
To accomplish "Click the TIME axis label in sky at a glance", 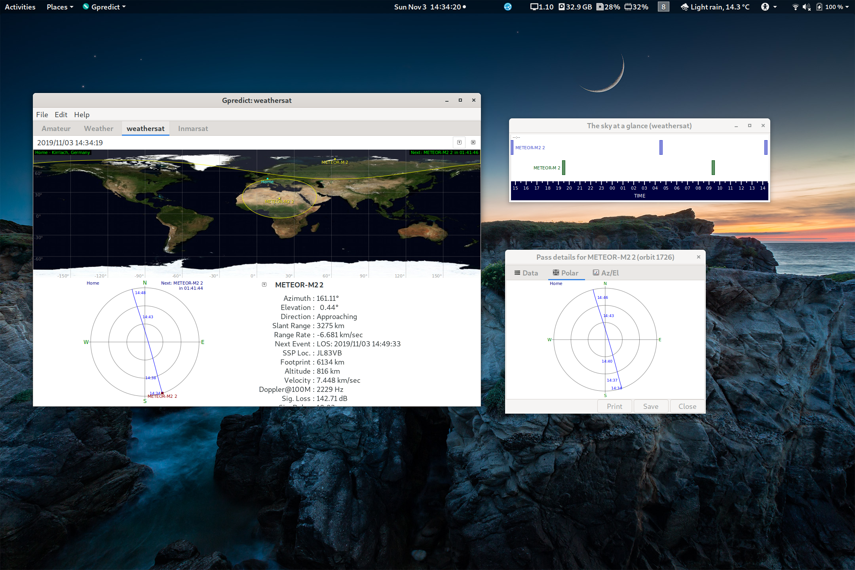I will click(640, 196).
